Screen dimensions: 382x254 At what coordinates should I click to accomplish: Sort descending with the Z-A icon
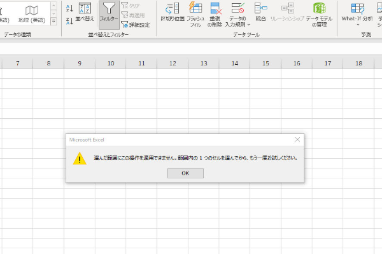[x=69, y=21]
